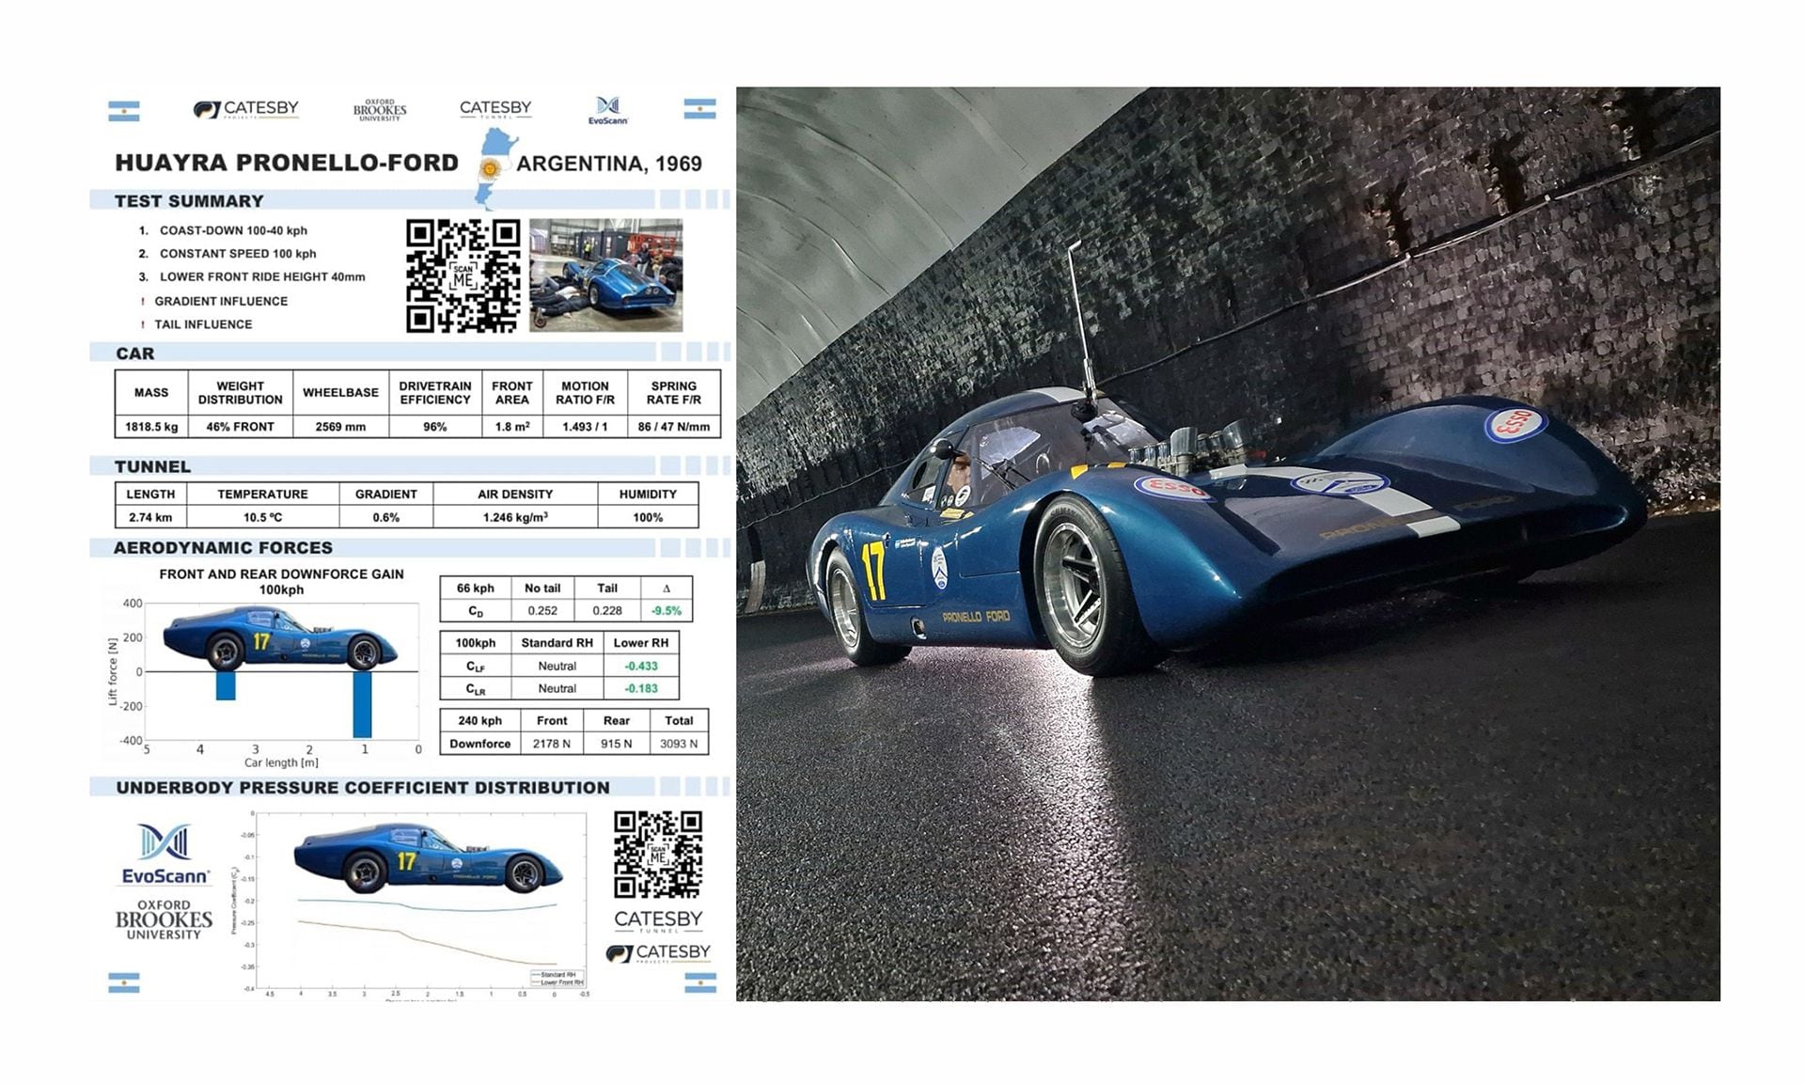Click the Catesby Projects logo in header
The image size is (1805, 1084).
(246, 110)
